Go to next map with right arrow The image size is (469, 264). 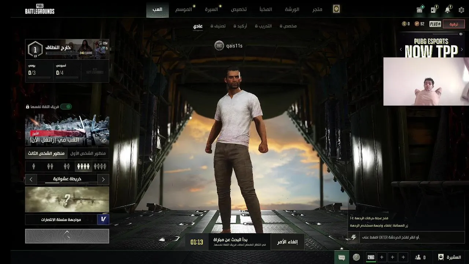(x=103, y=179)
